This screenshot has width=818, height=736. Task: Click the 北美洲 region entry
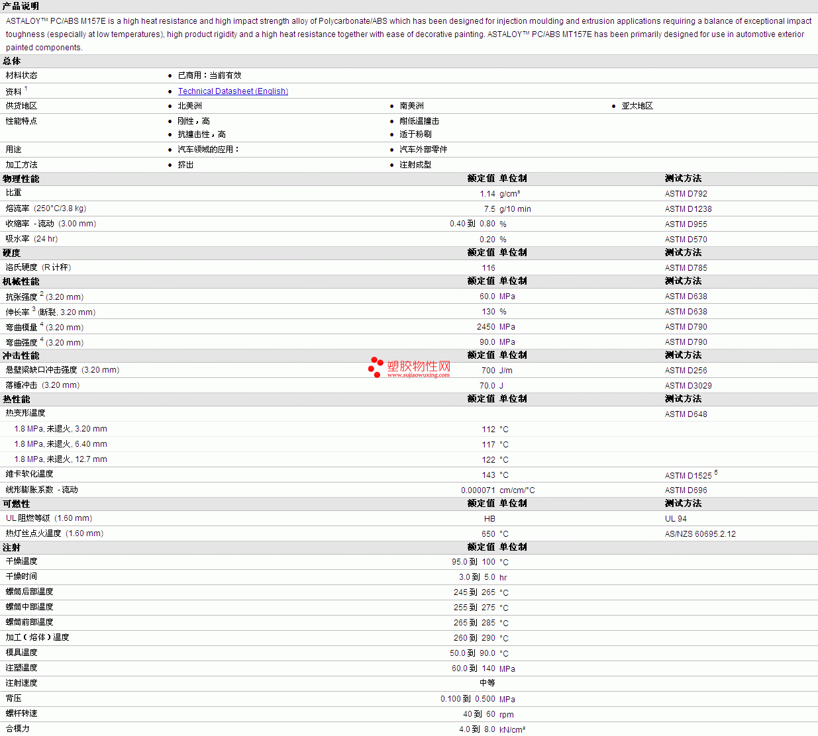click(x=189, y=106)
